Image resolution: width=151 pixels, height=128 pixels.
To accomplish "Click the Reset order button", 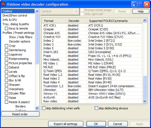I will (20, 114).
